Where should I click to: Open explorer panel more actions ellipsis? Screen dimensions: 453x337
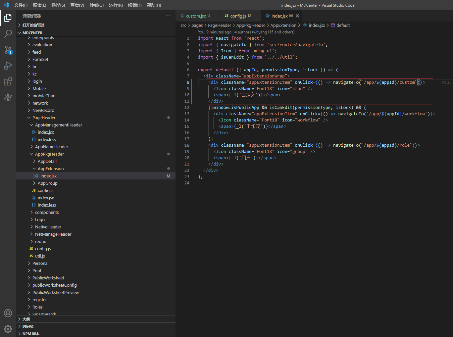[168, 16]
